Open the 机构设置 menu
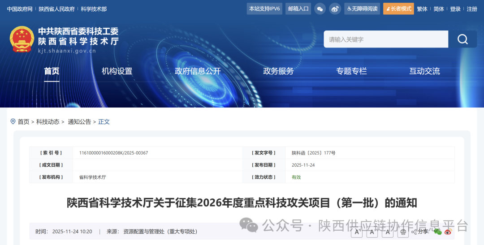The height and width of the screenshot is (245, 484). click(117, 71)
